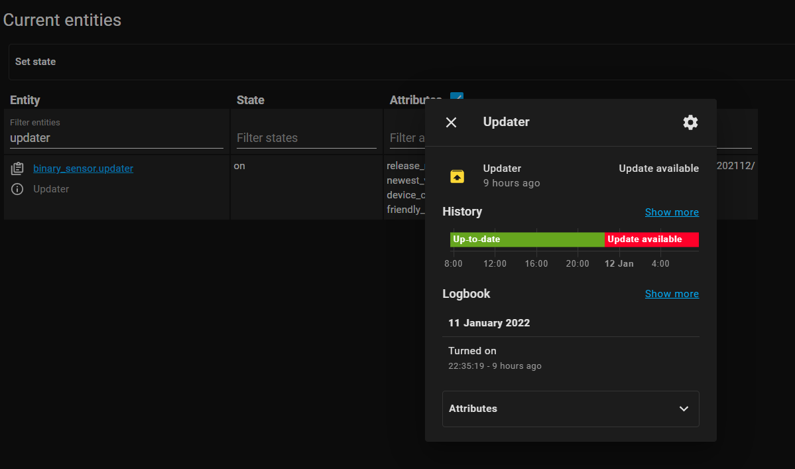This screenshot has height=469, width=795.
Task: Click the chevron arrow in Attributes panel
Action: tap(684, 409)
